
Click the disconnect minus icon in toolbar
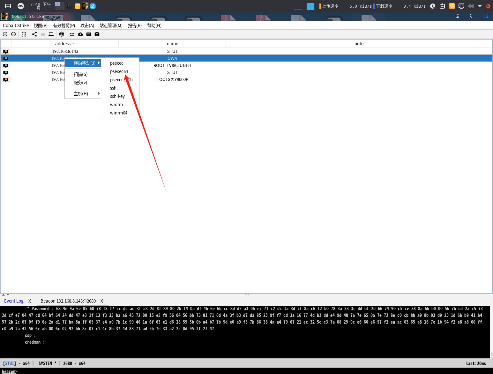(x=13, y=34)
